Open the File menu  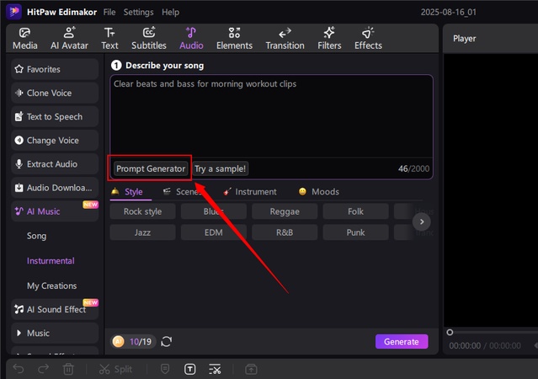[x=109, y=12]
